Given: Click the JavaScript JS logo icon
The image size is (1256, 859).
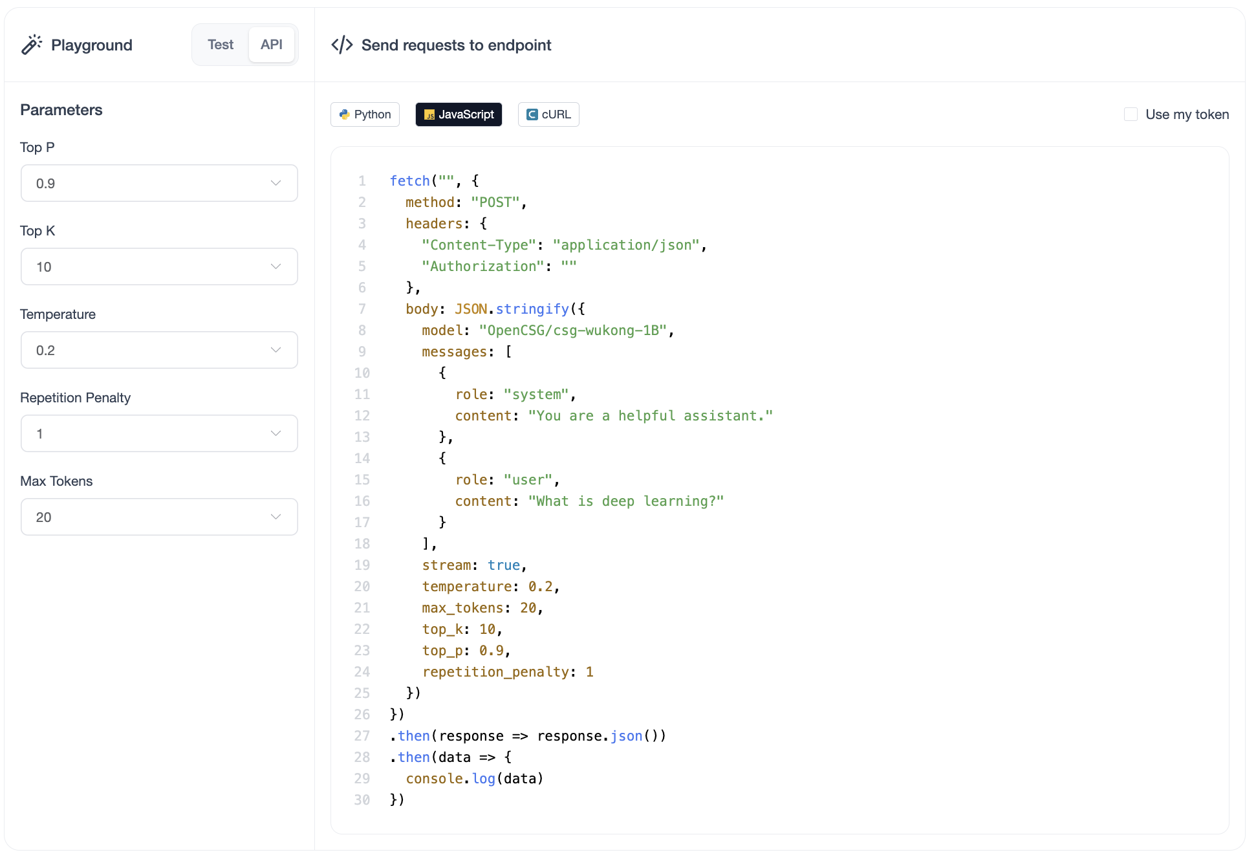Looking at the screenshot, I should [x=429, y=114].
